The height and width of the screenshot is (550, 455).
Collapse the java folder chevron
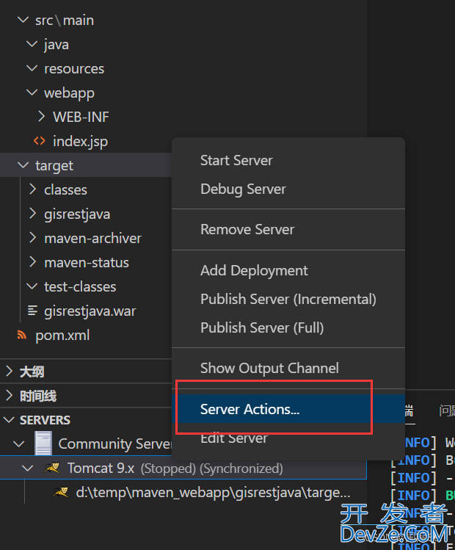pos(32,44)
